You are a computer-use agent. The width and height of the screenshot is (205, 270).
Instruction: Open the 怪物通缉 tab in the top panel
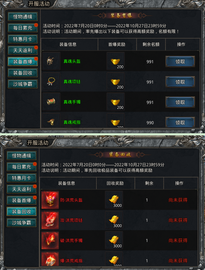23,17
